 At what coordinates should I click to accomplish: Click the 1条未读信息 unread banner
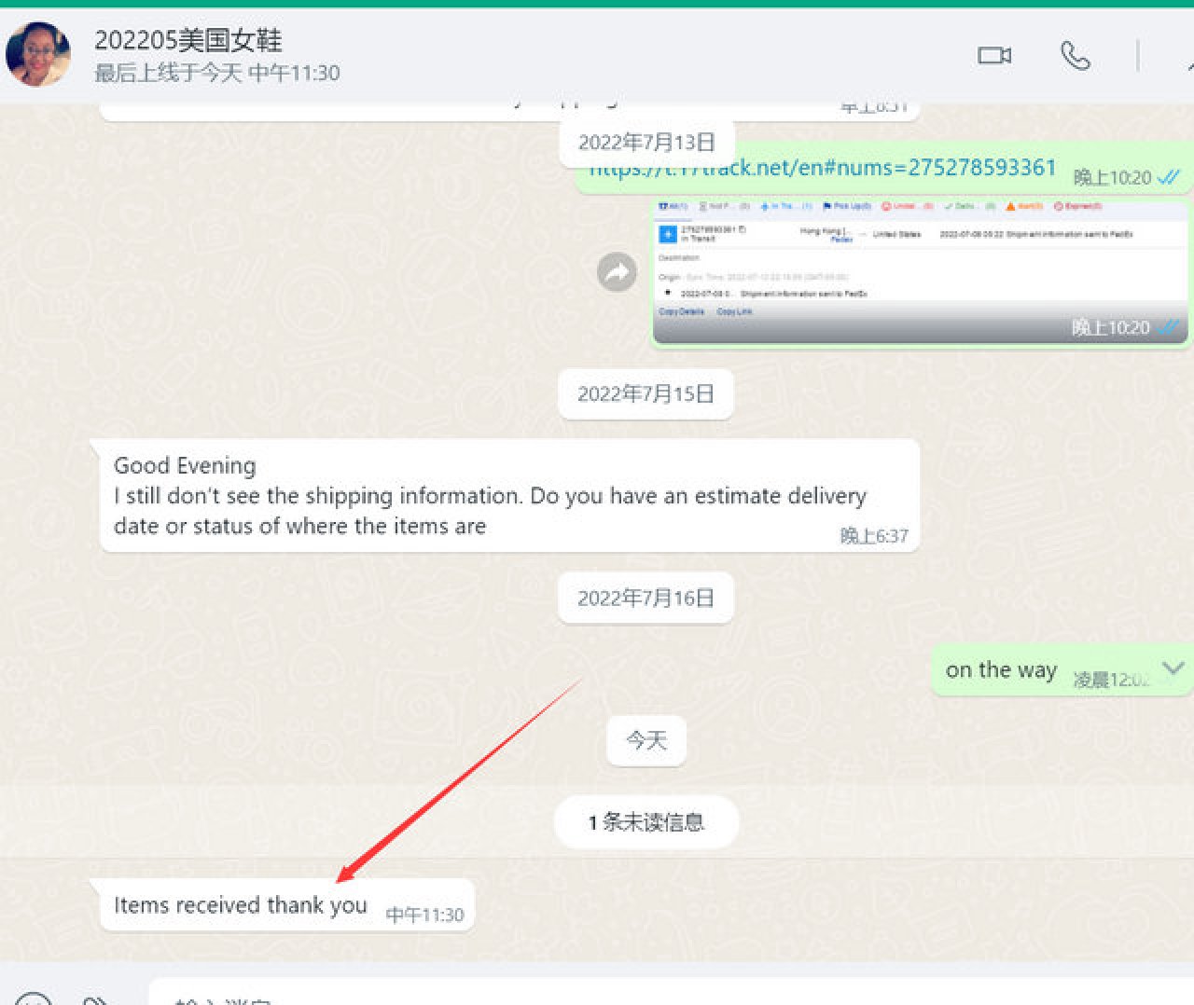(646, 821)
